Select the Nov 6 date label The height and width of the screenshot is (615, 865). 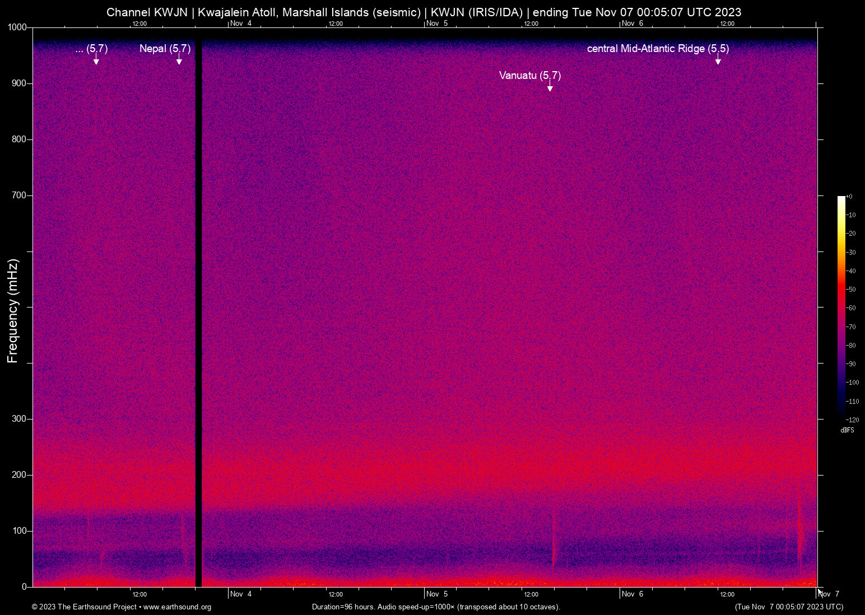pos(634,594)
